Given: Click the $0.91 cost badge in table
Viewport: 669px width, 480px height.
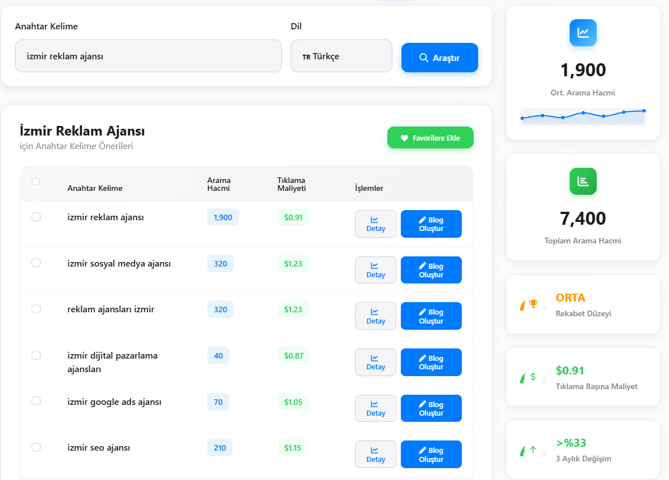Looking at the screenshot, I should 293,217.
